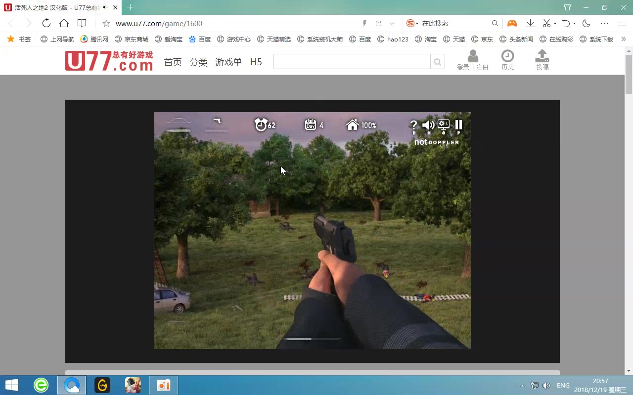Image resolution: width=633 pixels, height=395 pixels.
Task: Switch the ENG input language indicator
Action: [563, 386]
